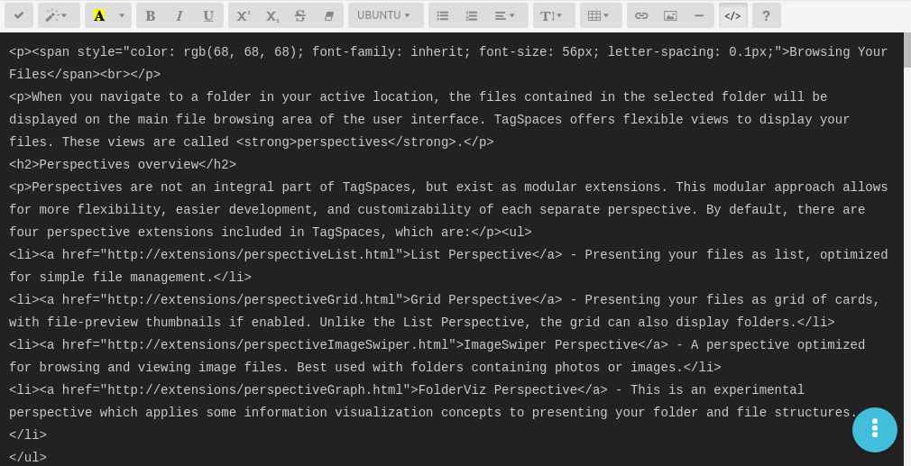Toggle underline formatting

[x=208, y=15]
